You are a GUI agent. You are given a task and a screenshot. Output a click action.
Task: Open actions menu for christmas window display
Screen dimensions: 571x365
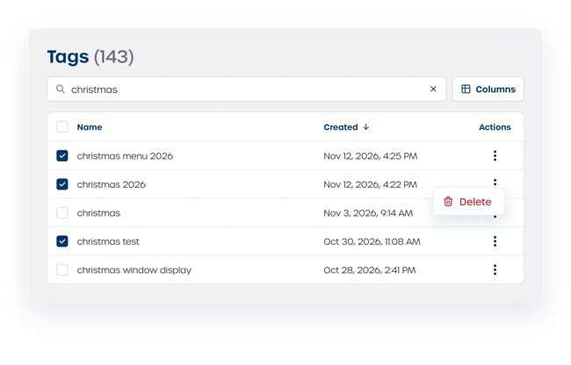(495, 269)
